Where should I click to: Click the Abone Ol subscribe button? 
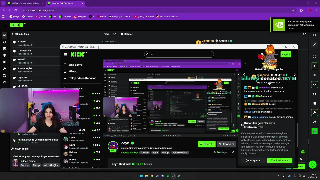click(227, 144)
